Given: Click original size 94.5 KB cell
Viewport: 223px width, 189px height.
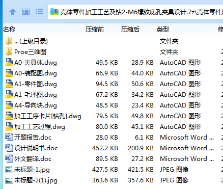Looking at the screenshot, I should pos(107,84).
